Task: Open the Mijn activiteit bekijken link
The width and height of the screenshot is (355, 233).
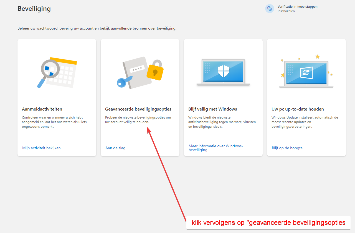Action: tap(41, 148)
